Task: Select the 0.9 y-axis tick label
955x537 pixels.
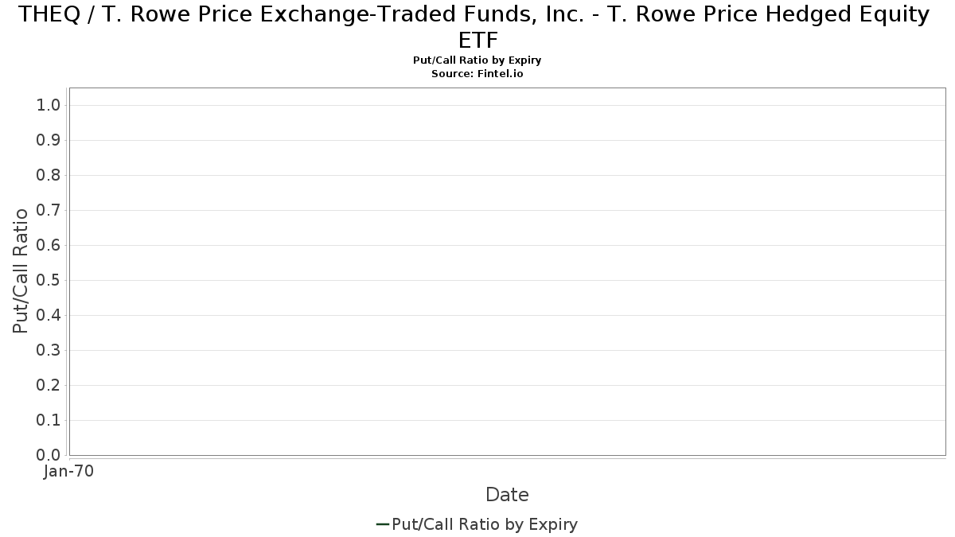Action: pos(49,141)
